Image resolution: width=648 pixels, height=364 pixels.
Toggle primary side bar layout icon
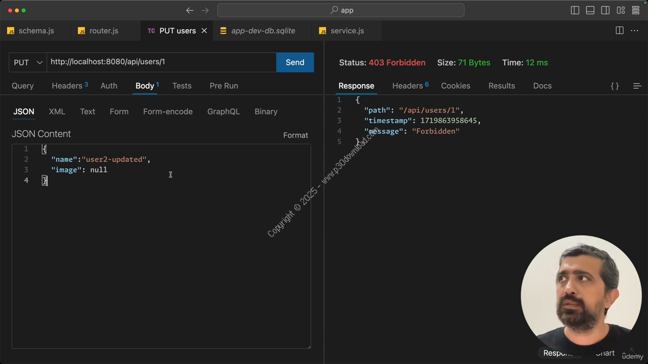pos(575,10)
